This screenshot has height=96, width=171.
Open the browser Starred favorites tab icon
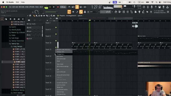(23, 19)
